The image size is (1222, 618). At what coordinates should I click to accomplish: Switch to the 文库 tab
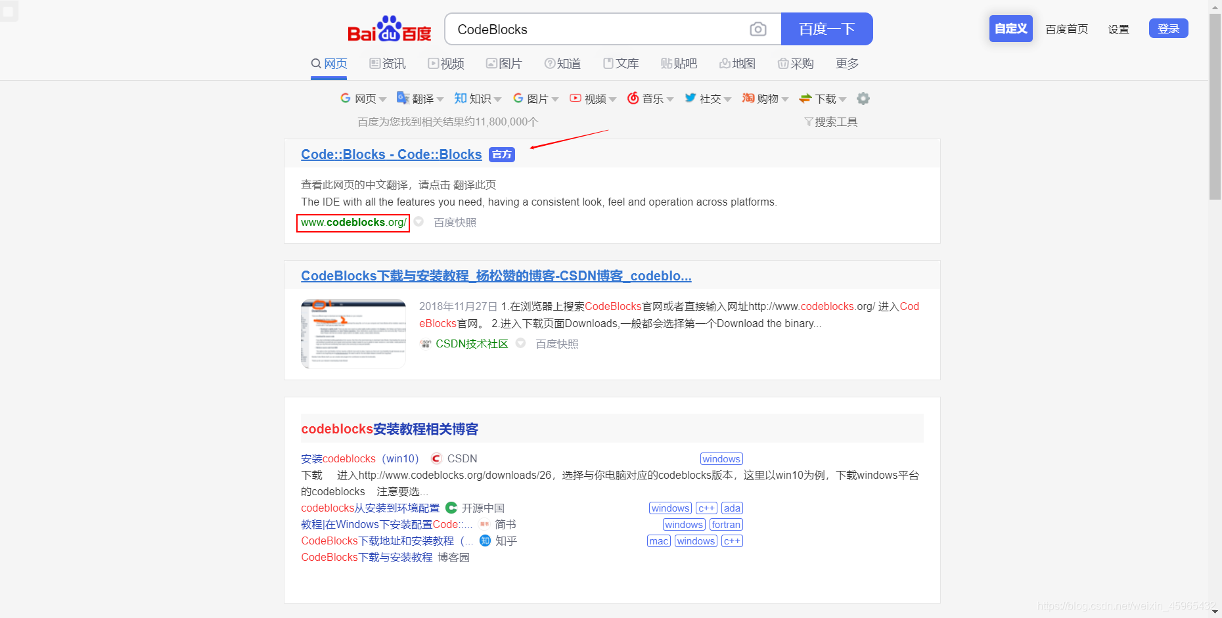(621, 64)
